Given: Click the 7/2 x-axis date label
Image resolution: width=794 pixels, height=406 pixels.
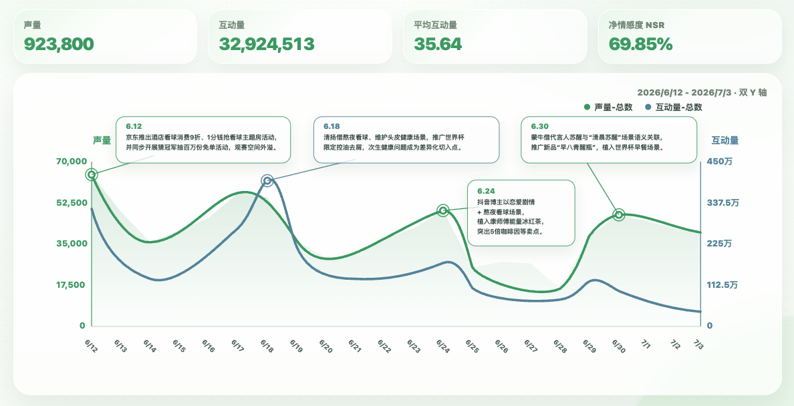Looking at the screenshot, I should 676,345.
